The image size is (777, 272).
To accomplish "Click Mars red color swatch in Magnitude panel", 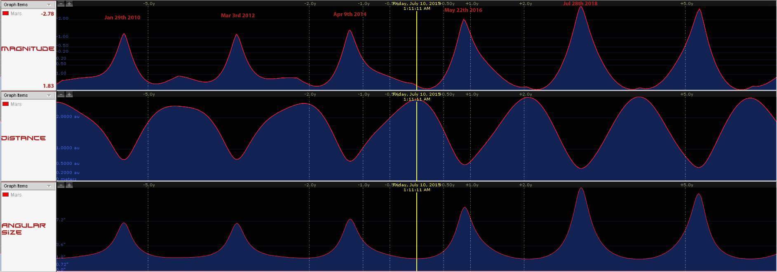I will [6, 14].
